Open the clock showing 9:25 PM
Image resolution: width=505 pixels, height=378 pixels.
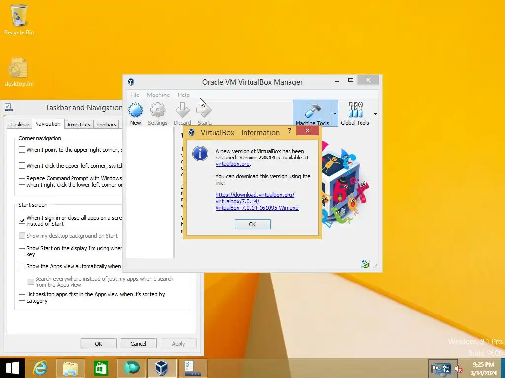coord(483,368)
